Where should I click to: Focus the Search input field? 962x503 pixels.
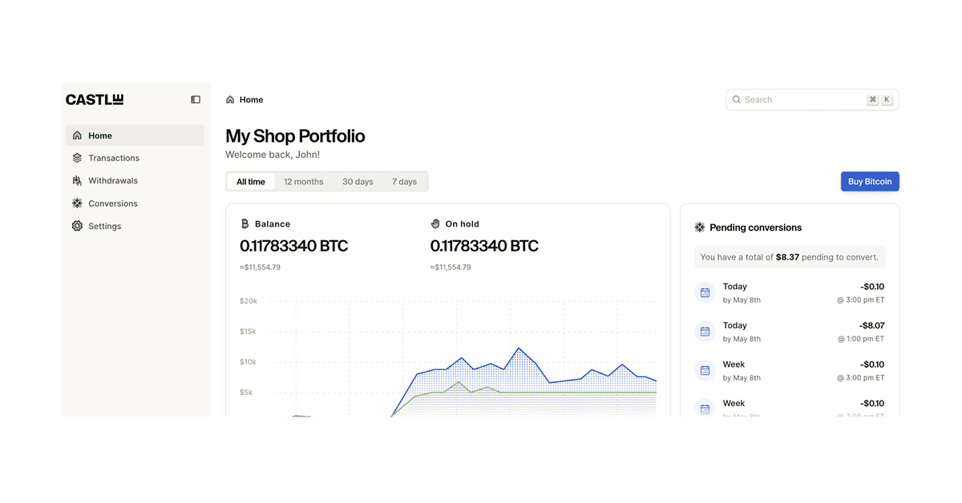(x=812, y=99)
